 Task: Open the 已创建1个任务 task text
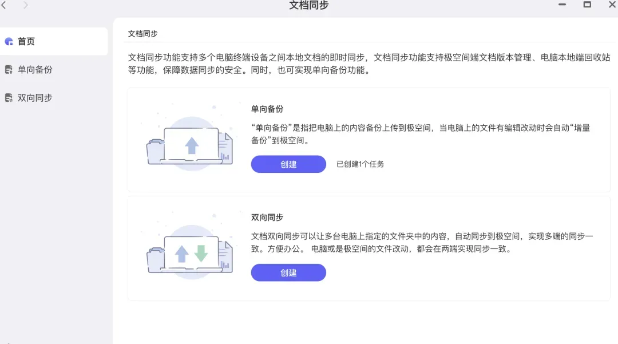coord(360,164)
